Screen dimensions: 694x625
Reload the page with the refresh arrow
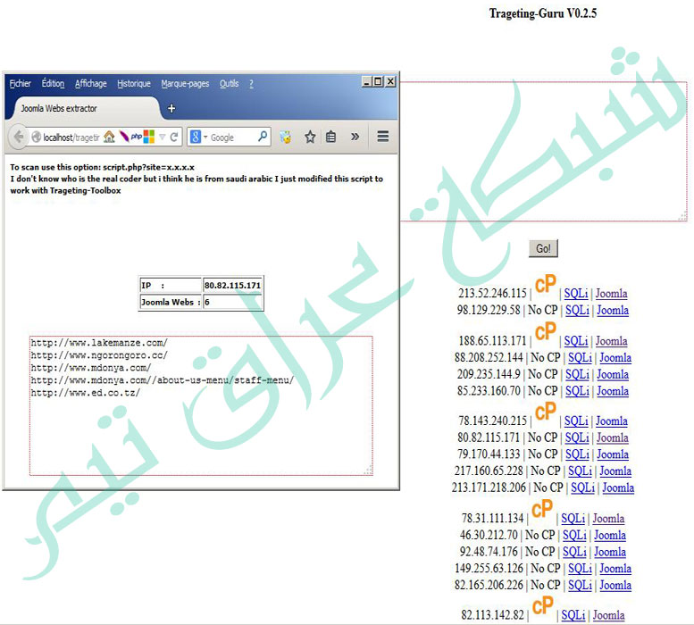(x=174, y=137)
